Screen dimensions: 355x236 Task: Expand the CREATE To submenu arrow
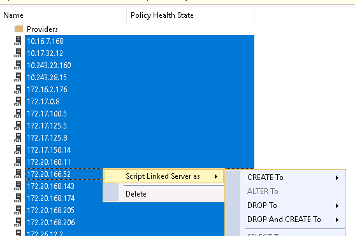[x=337, y=177]
